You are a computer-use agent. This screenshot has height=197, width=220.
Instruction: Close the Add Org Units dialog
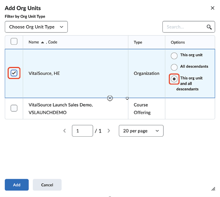(x=212, y=8)
